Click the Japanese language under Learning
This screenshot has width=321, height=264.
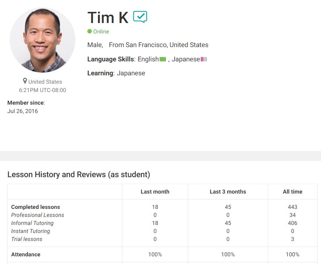pyautogui.click(x=131, y=73)
